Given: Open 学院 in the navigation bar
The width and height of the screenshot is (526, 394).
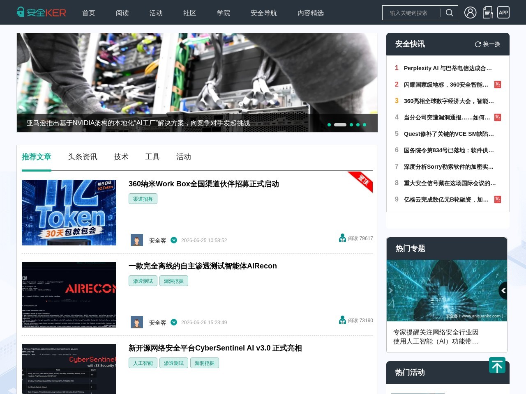Looking at the screenshot, I should [224, 13].
